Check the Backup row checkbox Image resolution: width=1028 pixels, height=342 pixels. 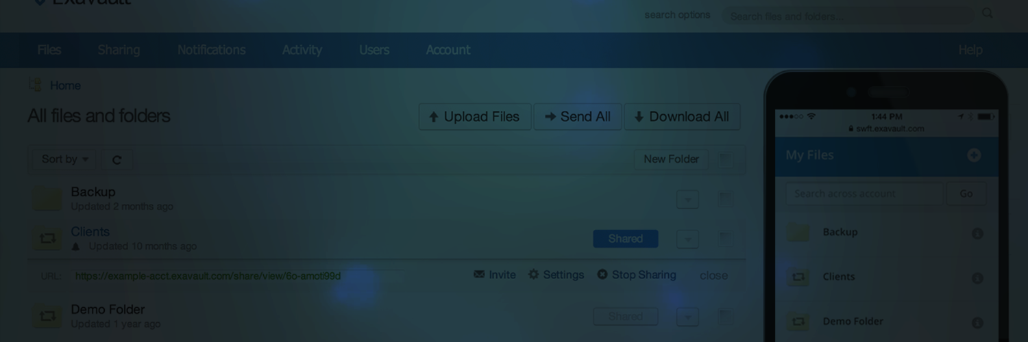[x=725, y=199]
